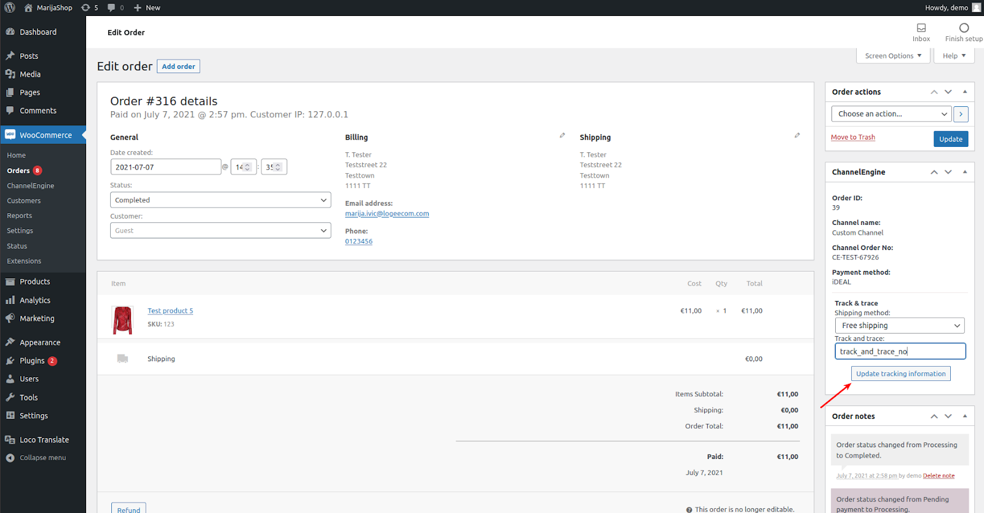Go to ChannelEngine submenu item

[x=31, y=186]
